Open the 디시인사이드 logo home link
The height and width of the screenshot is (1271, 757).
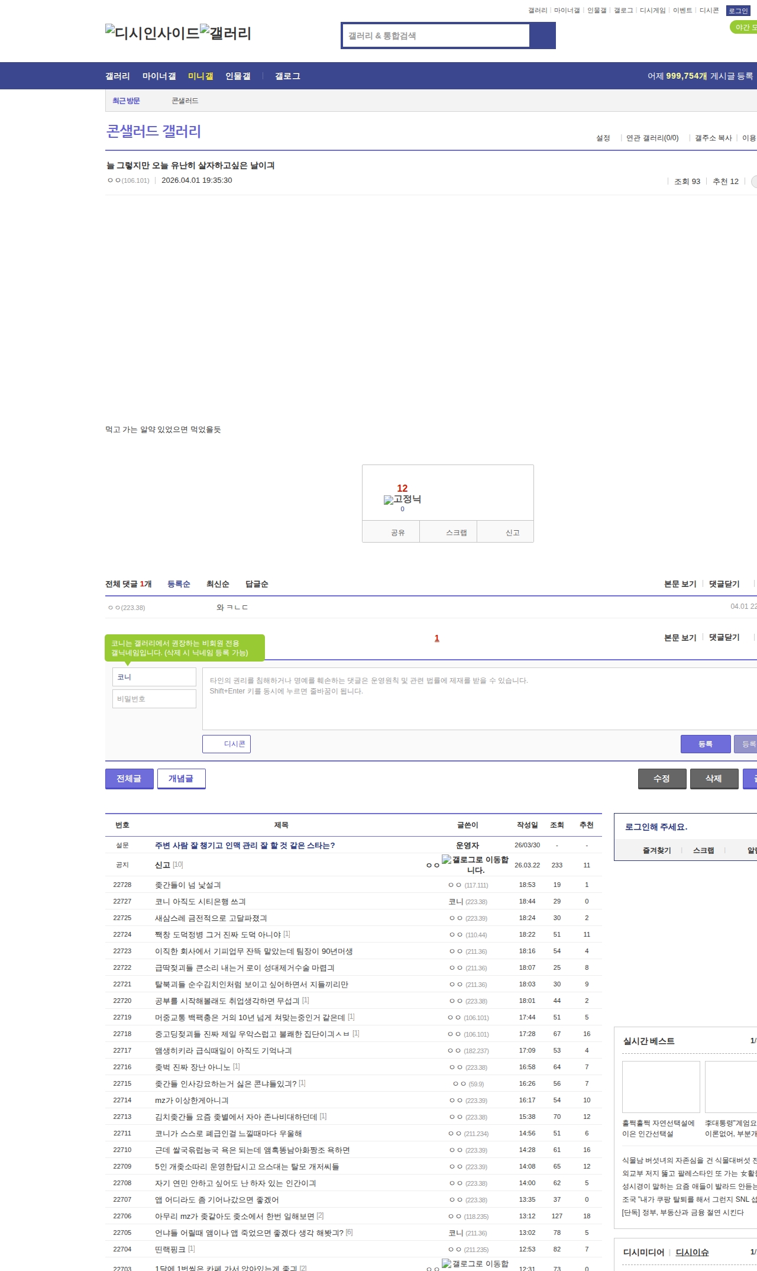point(152,33)
